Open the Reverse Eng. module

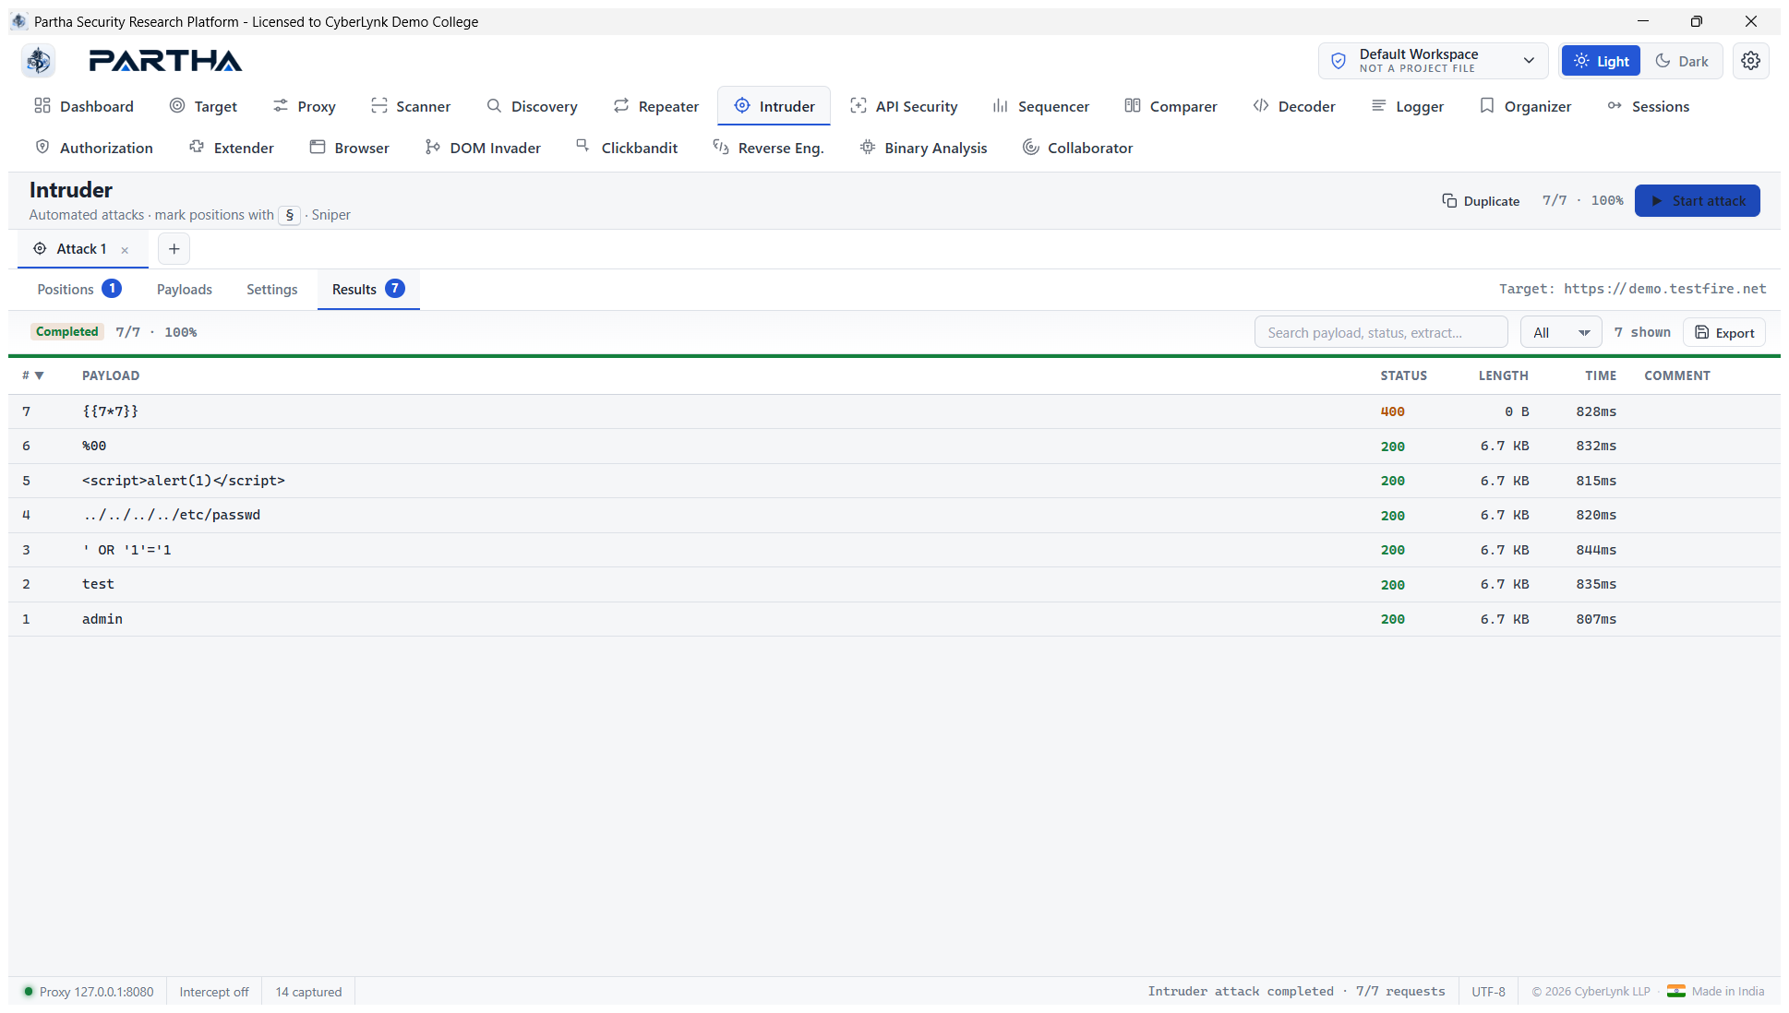pyautogui.click(x=768, y=148)
